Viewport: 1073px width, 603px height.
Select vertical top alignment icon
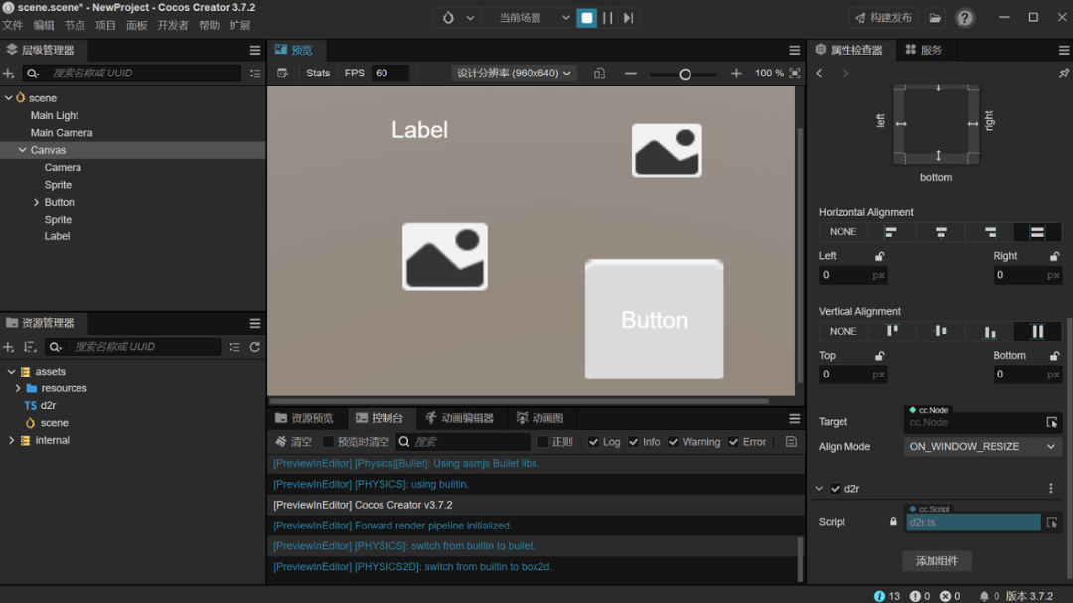pos(892,331)
